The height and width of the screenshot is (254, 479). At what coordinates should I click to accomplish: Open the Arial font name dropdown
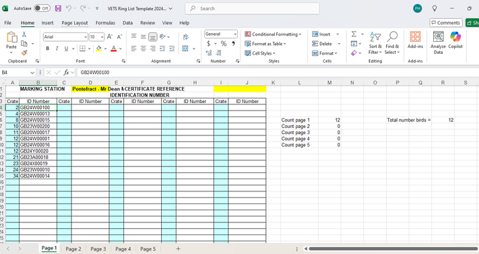point(86,37)
